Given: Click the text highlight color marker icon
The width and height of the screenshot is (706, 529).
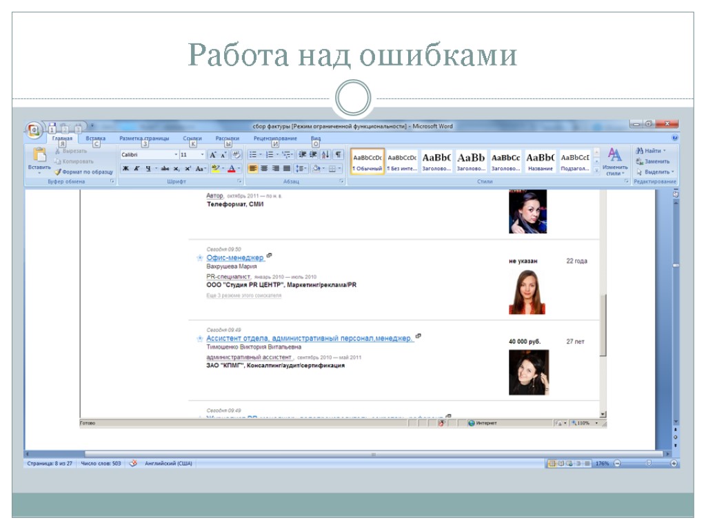Looking at the screenshot, I should click(215, 169).
